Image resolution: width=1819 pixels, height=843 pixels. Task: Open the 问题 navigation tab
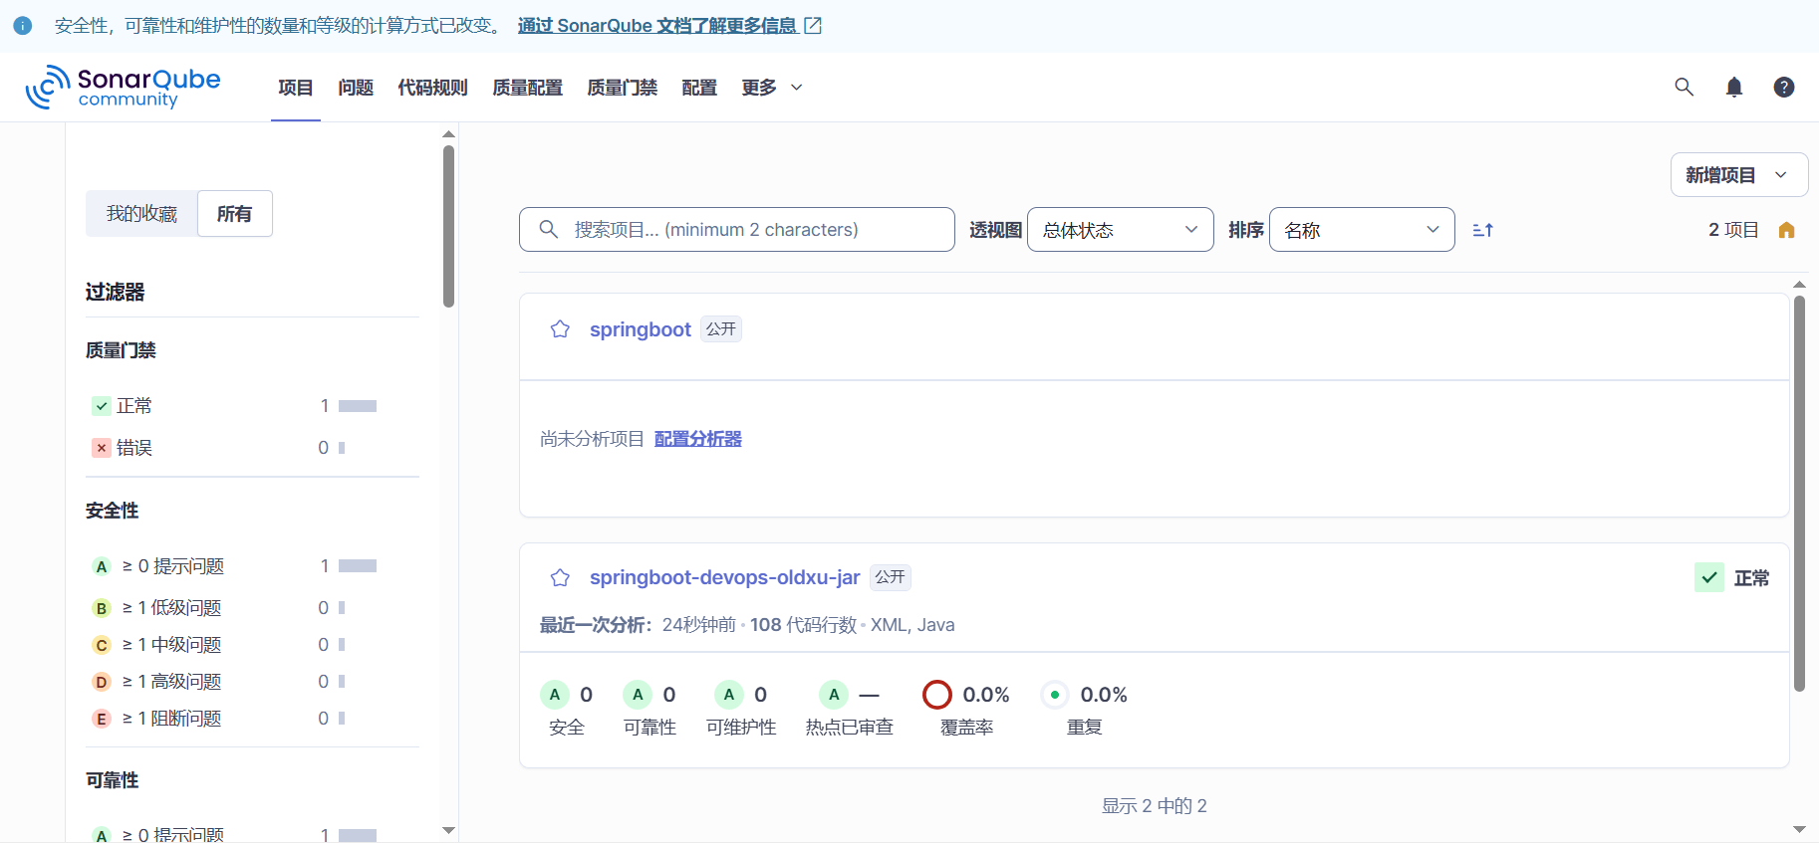[356, 88]
